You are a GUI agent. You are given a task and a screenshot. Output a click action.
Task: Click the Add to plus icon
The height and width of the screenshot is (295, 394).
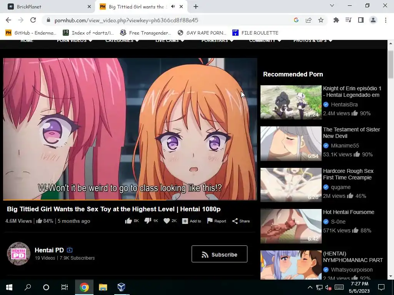tap(185, 221)
